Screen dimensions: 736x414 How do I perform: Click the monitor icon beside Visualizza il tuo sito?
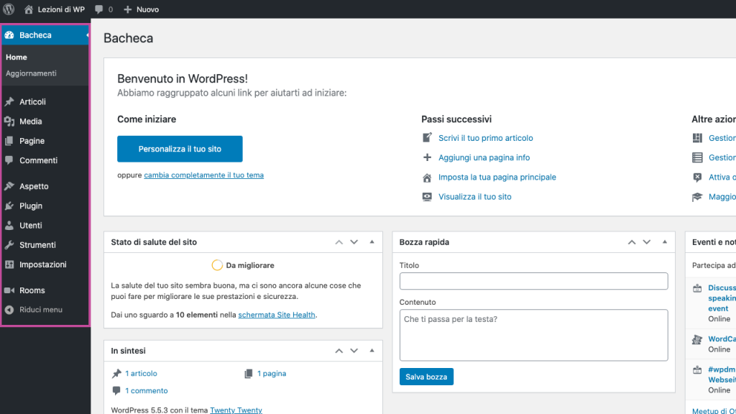427,197
